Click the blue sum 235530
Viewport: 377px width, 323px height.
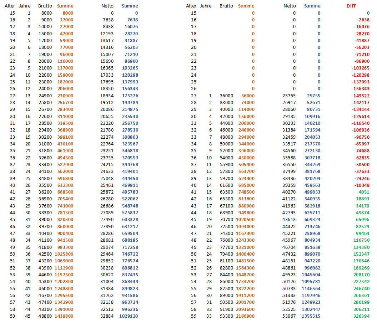click(x=130, y=116)
